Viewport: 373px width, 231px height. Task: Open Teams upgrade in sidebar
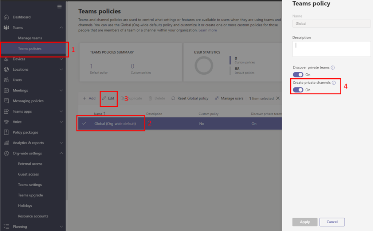(x=30, y=195)
